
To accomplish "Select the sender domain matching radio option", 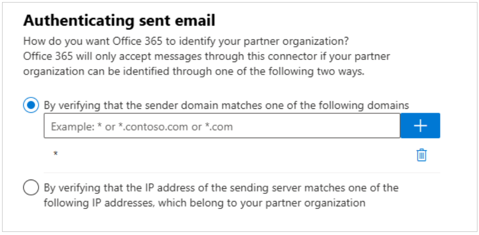I will [x=31, y=105].
